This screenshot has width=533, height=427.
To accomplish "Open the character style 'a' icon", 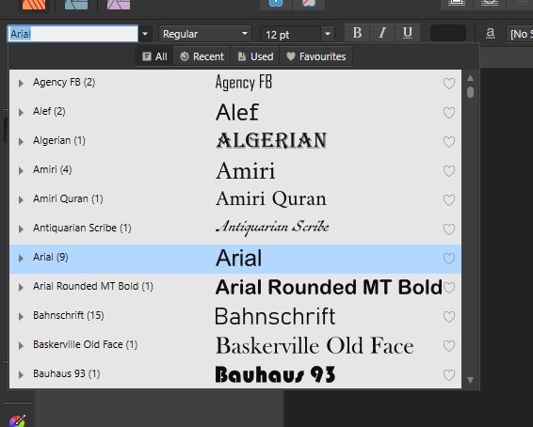I will point(491,33).
